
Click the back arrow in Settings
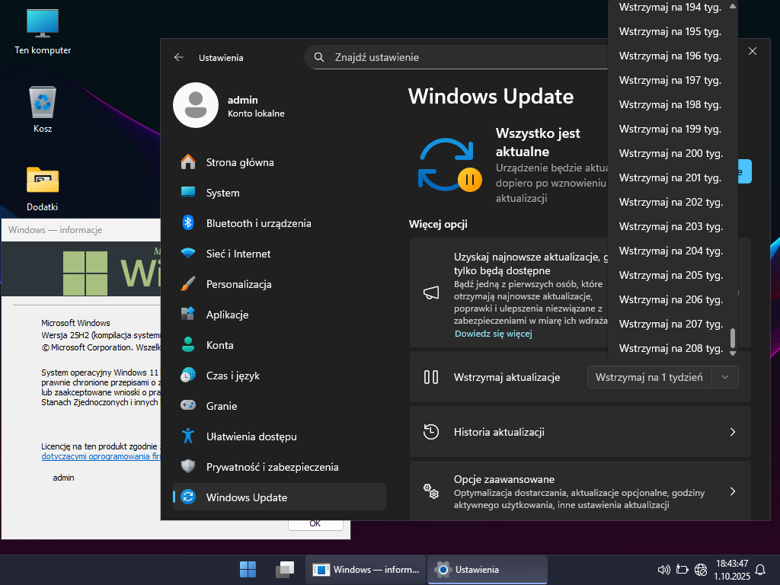point(179,57)
